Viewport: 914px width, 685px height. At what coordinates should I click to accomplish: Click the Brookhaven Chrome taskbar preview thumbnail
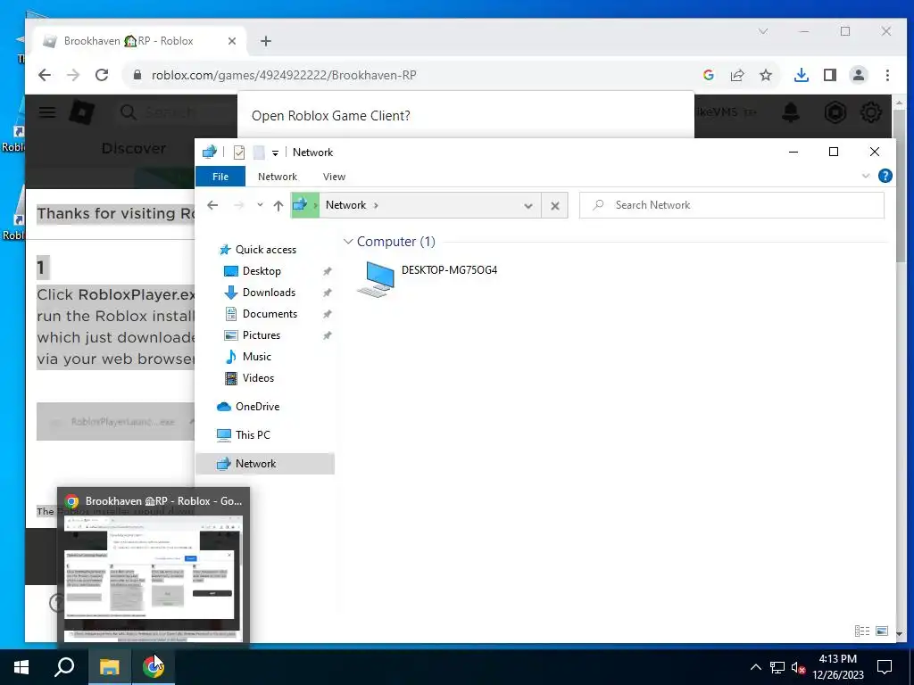coord(154,577)
